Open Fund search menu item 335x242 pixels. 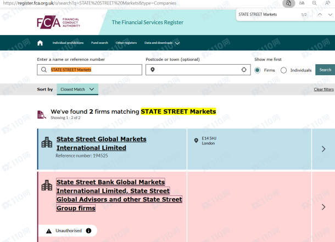pos(99,43)
